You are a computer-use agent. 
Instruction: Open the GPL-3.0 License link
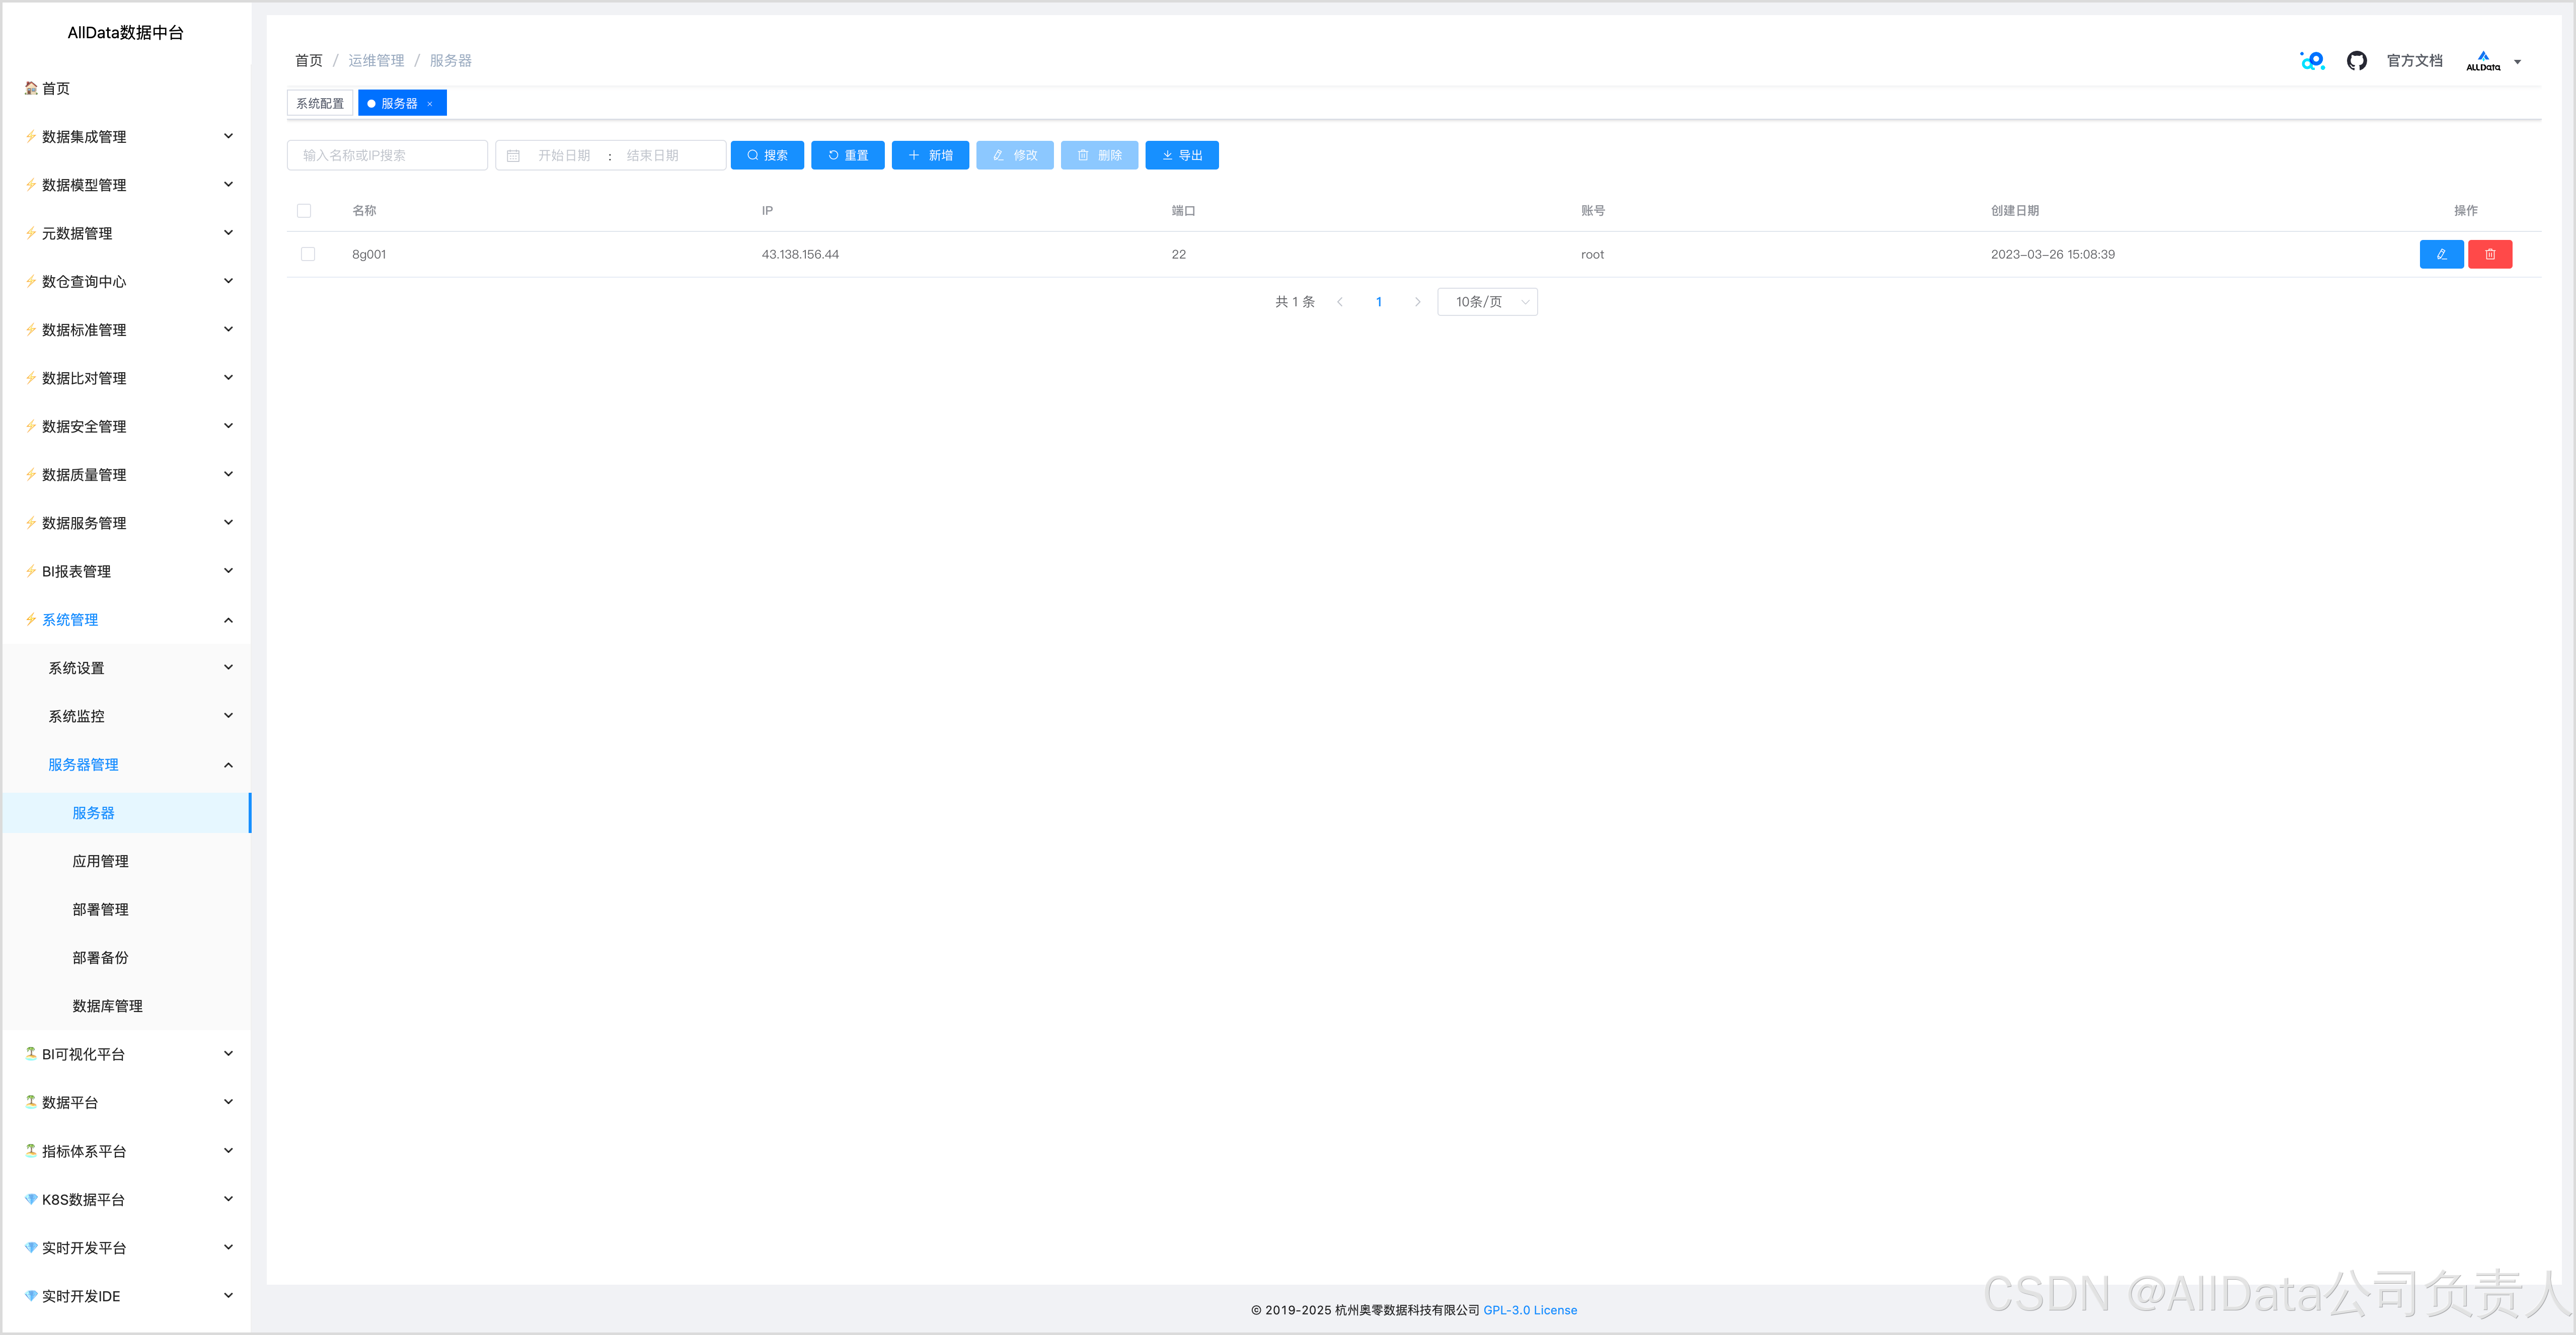point(1529,1310)
